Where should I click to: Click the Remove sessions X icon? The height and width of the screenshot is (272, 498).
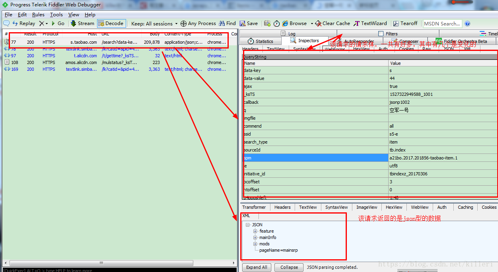coord(41,23)
